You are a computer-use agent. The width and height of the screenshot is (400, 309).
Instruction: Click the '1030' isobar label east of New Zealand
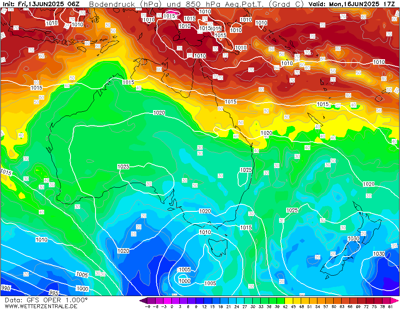(x=379, y=254)
